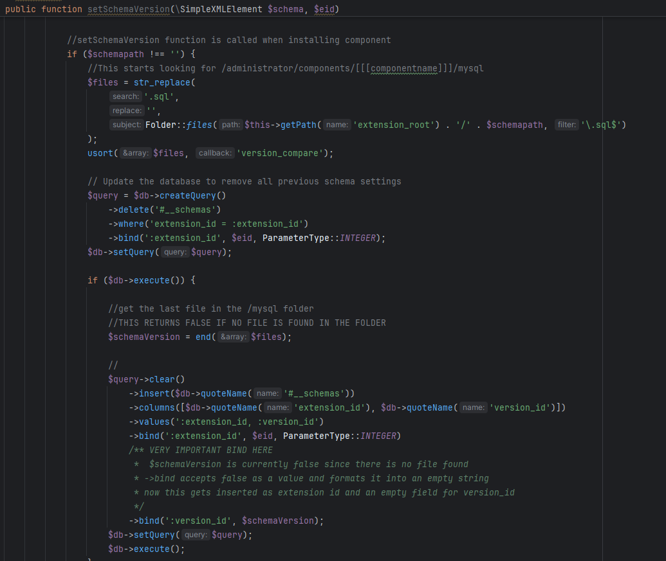Click the where method call
This screenshot has height=561, width=666.
tap(131, 224)
